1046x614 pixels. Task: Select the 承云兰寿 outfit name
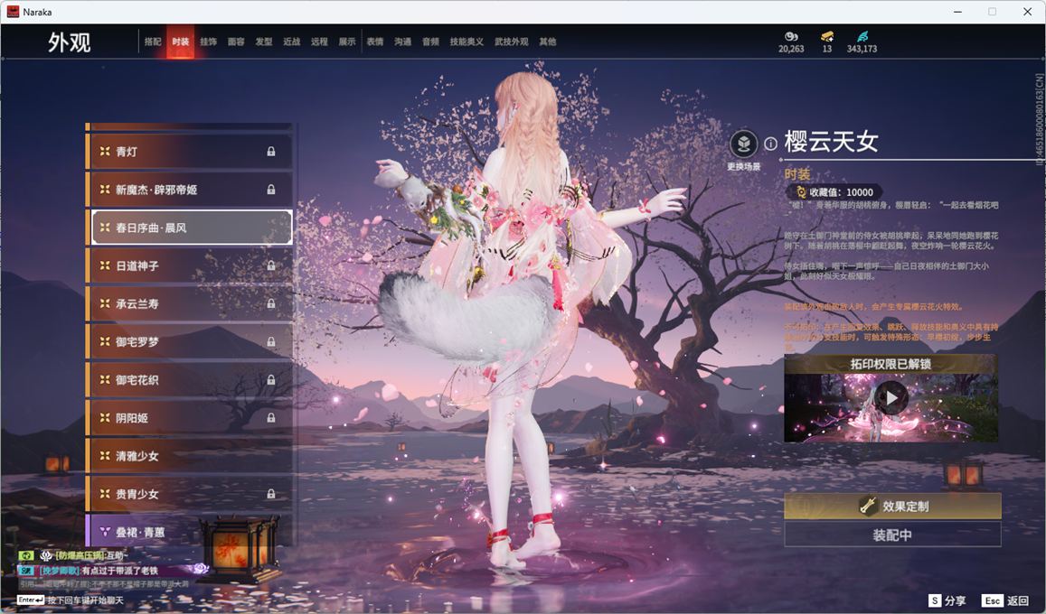tap(137, 303)
